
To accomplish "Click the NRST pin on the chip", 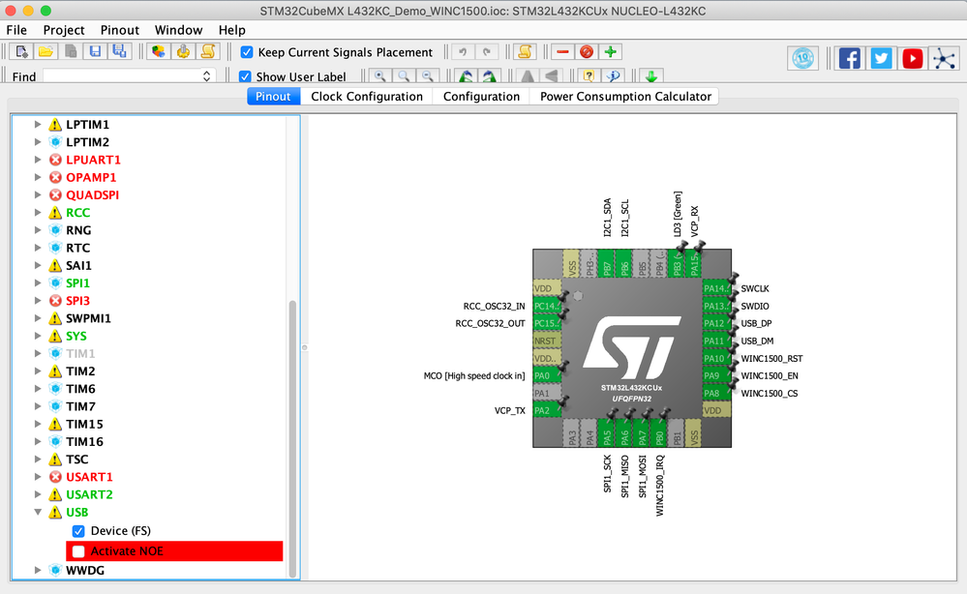I will click(x=547, y=341).
